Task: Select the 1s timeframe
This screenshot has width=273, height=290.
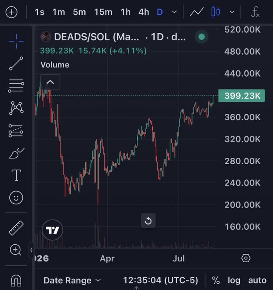Action: (x=40, y=12)
